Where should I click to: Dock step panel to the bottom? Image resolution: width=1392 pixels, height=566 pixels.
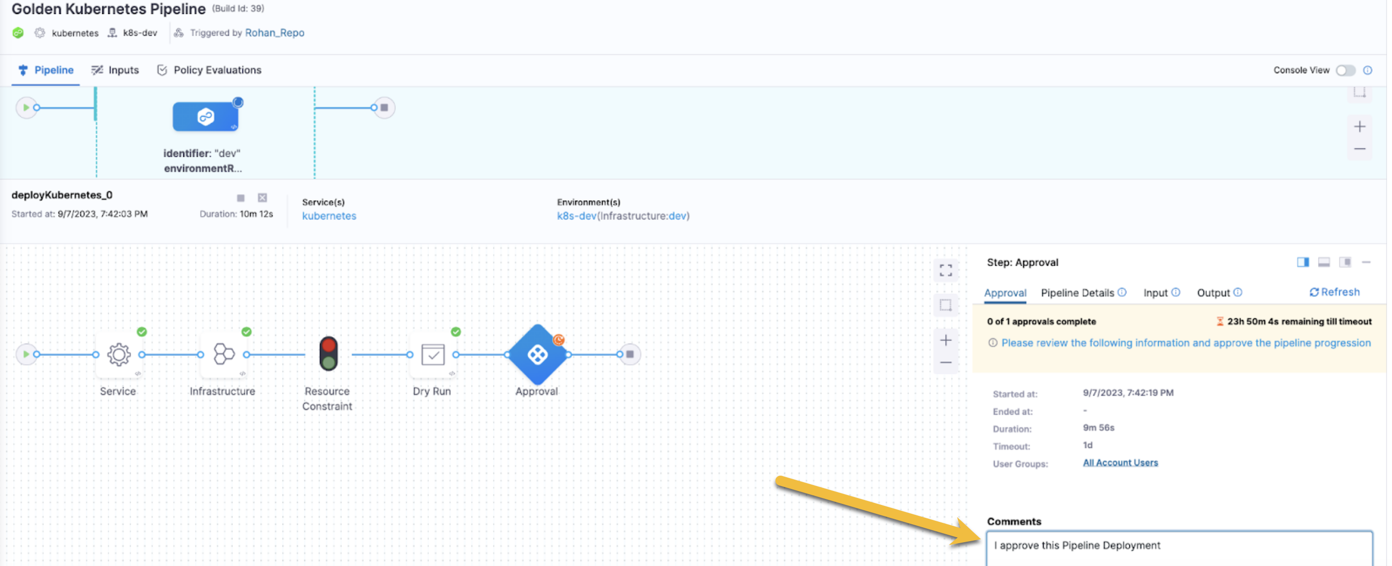click(1324, 262)
